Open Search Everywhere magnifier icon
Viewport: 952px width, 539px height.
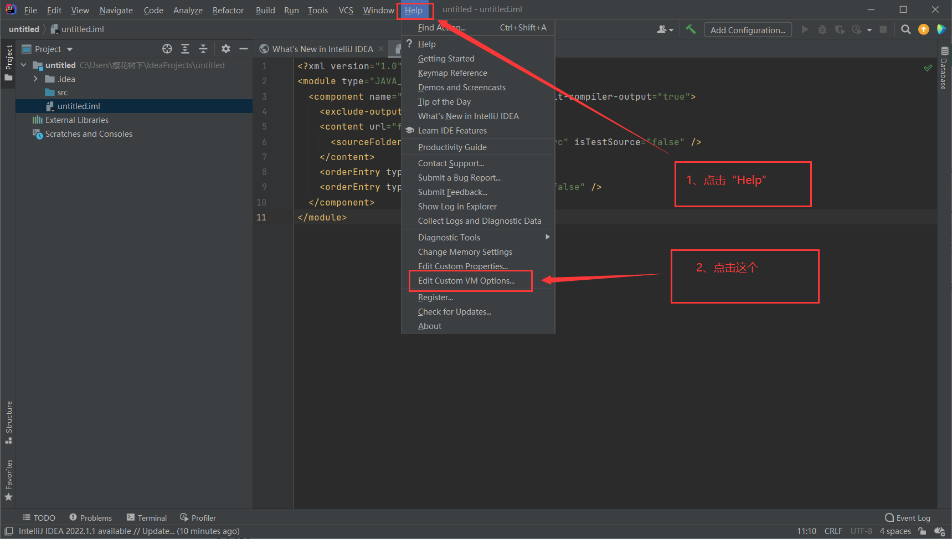tap(905, 29)
